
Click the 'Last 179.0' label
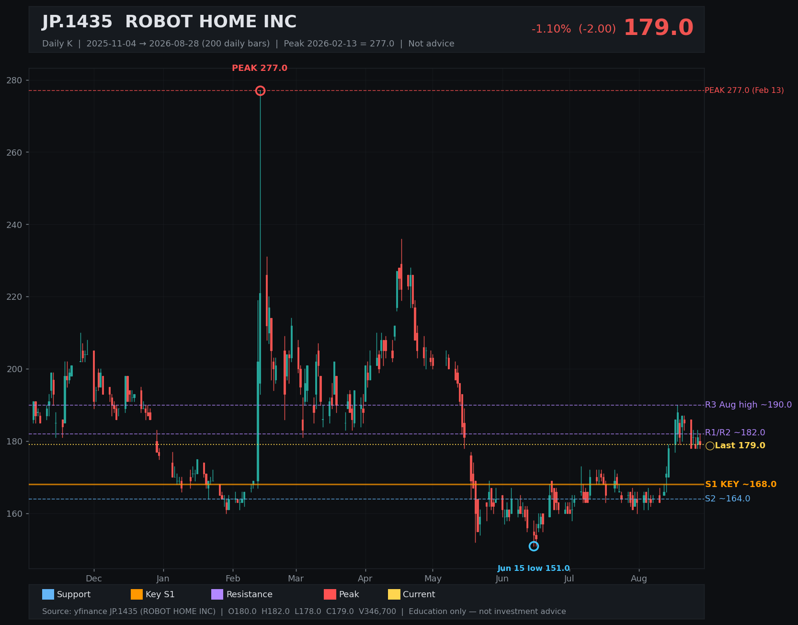coord(740,445)
